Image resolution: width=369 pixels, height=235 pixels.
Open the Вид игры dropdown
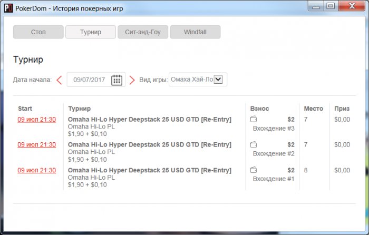(x=198, y=80)
